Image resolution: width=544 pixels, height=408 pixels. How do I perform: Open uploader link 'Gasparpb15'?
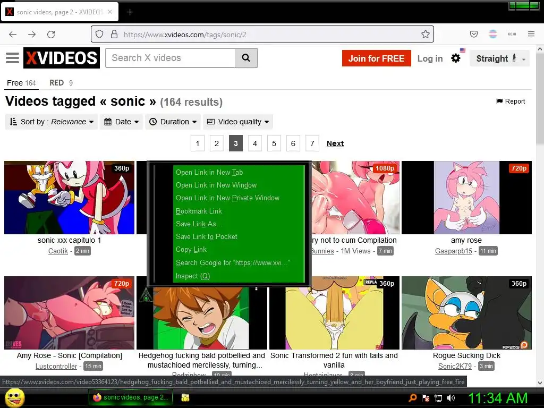(x=454, y=251)
